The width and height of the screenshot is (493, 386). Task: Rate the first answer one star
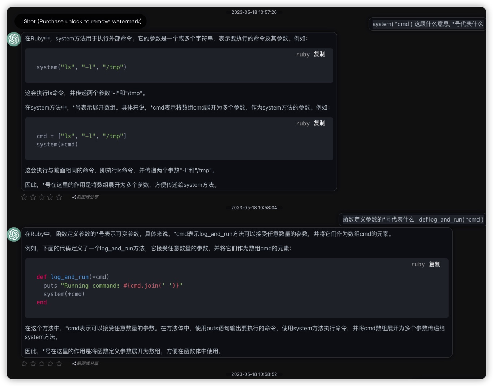tap(24, 197)
